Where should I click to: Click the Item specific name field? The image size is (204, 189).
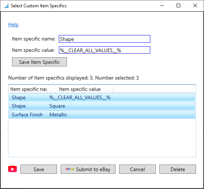click(105, 39)
